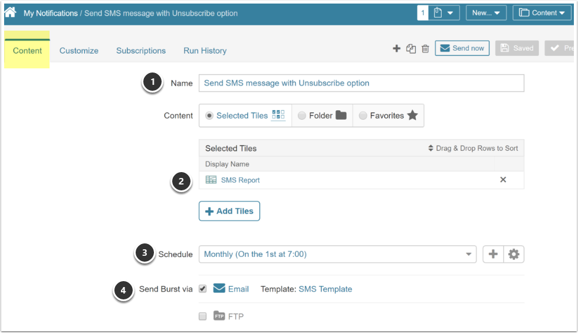Click the Favorites star icon
The image size is (578, 333).
412,116
